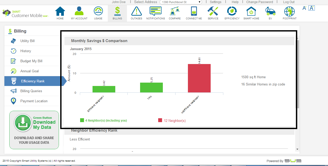Click the scroll down arrow on page
The width and height of the screenshot is (328, 166).
tap(297, 149)
